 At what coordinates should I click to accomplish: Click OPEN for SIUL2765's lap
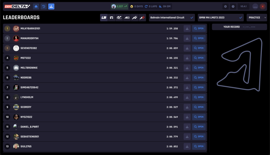click(x=199, y=146)
